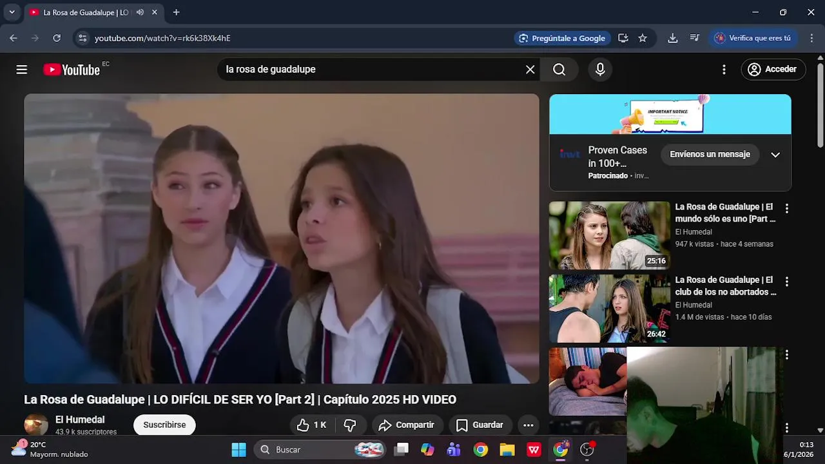Bookmark this page with the star
Screen dimensions: 825x464
[643, 38]
